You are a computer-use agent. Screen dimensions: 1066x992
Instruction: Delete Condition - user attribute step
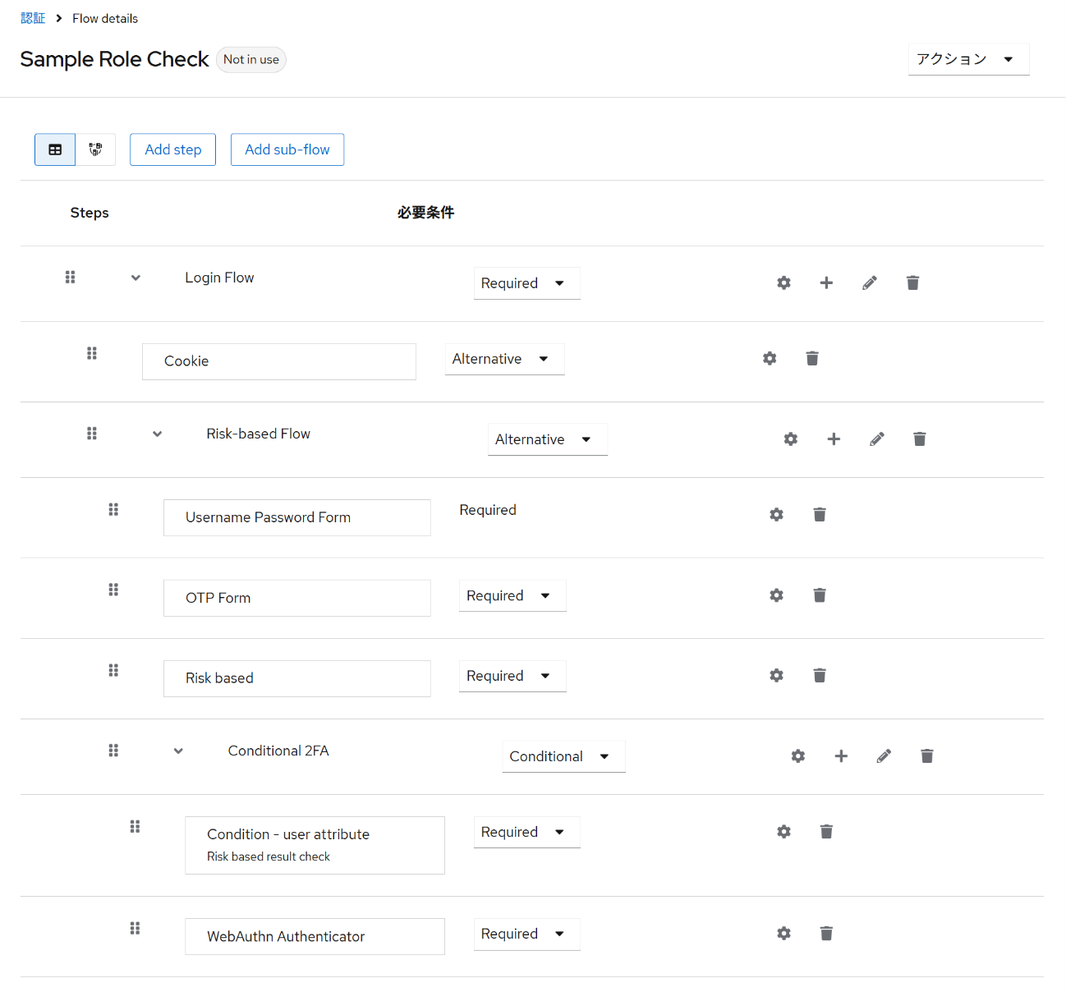pyautogui.click(x=827, y=831)
